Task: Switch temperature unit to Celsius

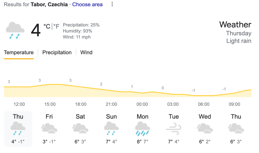Action: tap(47, 27)
